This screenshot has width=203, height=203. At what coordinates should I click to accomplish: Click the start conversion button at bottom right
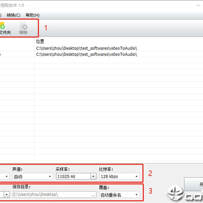(x=193, y=184)
